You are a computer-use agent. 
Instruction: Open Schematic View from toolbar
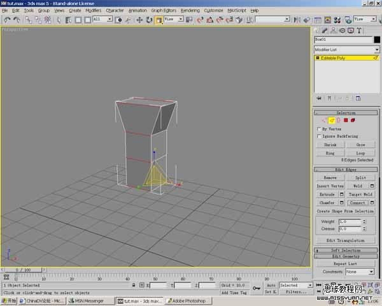click(x=328, y=20)
